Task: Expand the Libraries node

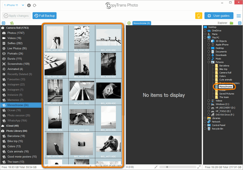Action: tap(205, 118)
